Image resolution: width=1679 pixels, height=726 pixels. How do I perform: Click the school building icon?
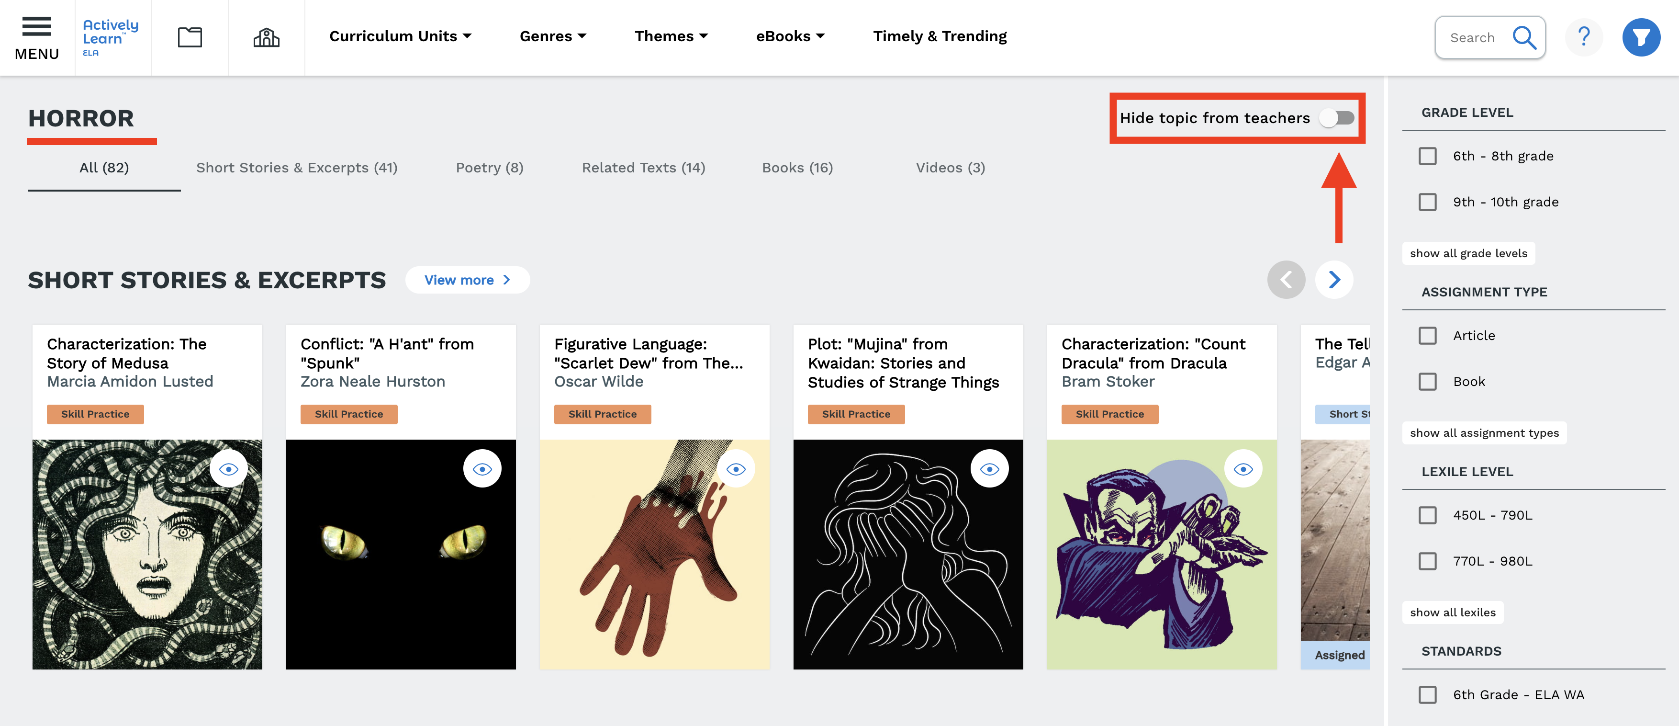[266, 37]
